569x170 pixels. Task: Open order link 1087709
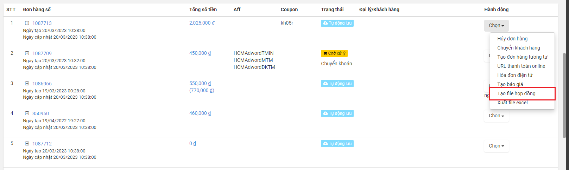pyautogui.click(x=42, y=53)
